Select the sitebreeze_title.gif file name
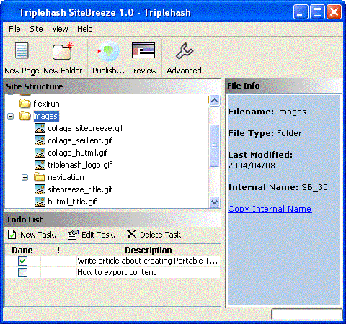This screenshot has width=346, height=324. (80, 189)
